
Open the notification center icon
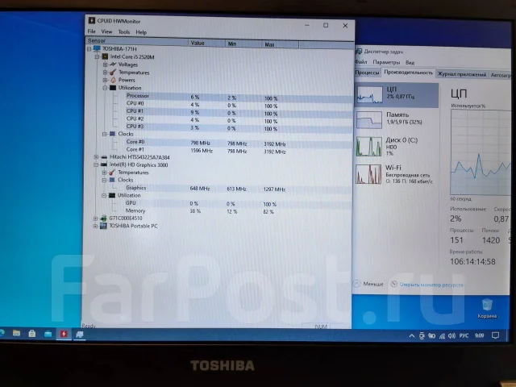coord(495,335)
